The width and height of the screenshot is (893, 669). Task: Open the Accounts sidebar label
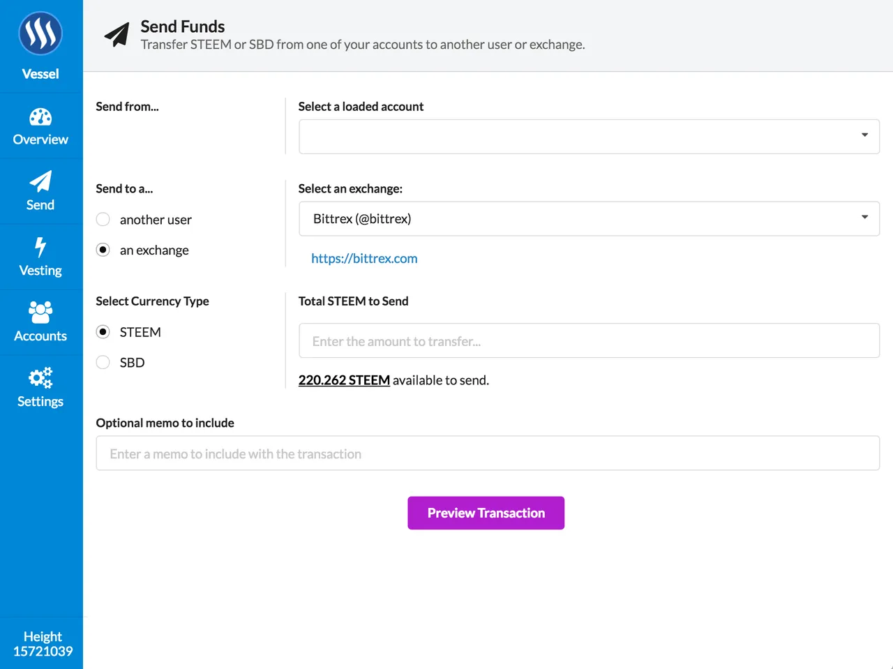(40, 336)
